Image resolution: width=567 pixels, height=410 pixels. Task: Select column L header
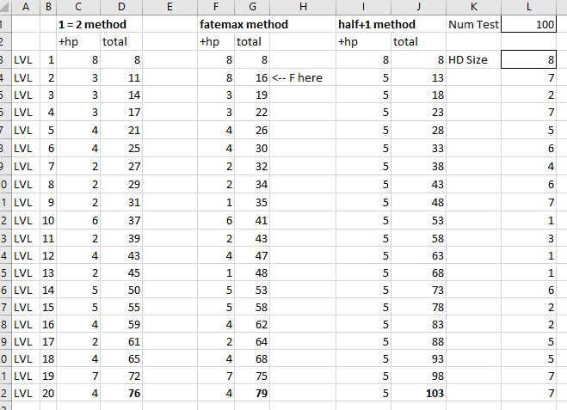point(528,7)
